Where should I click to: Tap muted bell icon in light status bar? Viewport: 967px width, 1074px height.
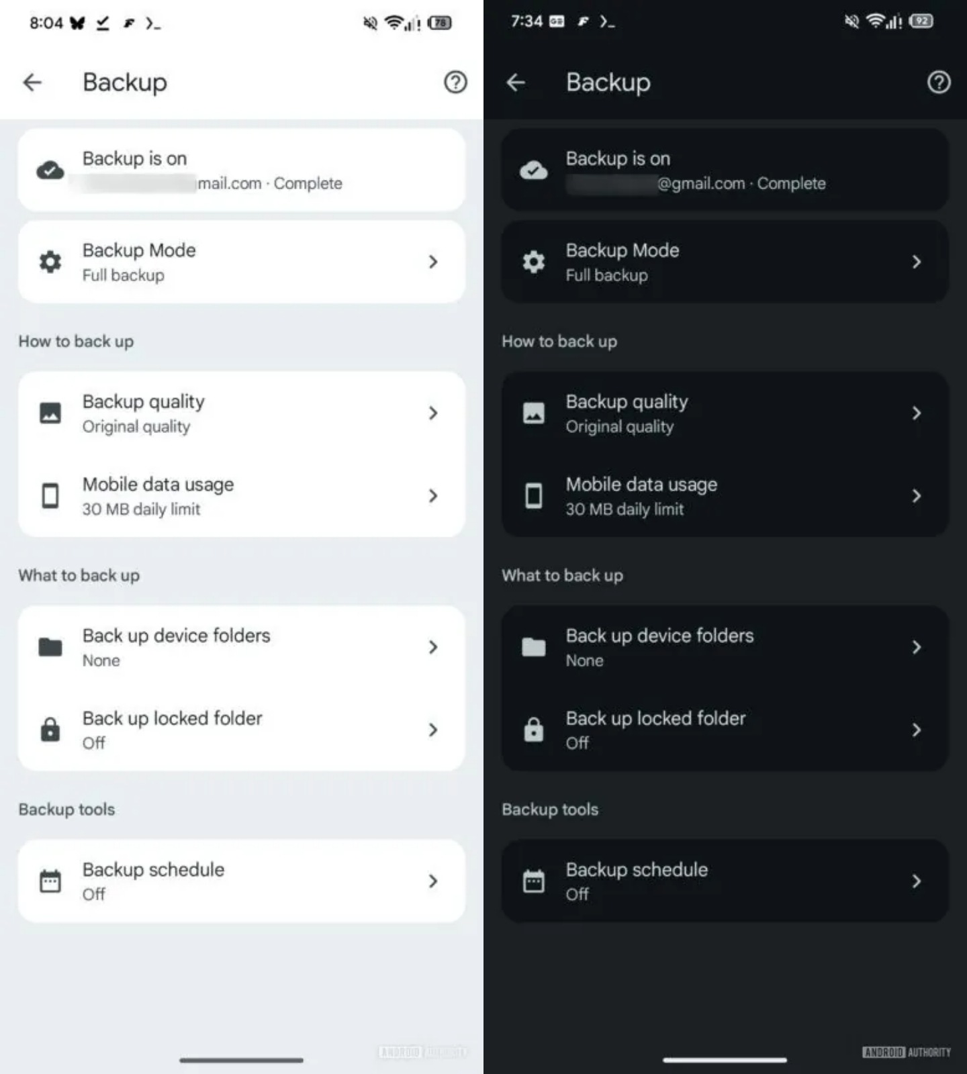click(x=370, y=23)
